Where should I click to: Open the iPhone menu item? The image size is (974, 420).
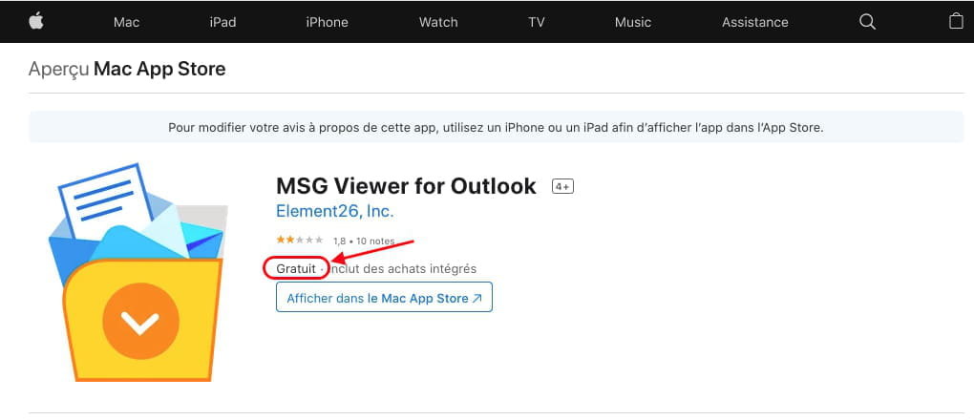327,22
